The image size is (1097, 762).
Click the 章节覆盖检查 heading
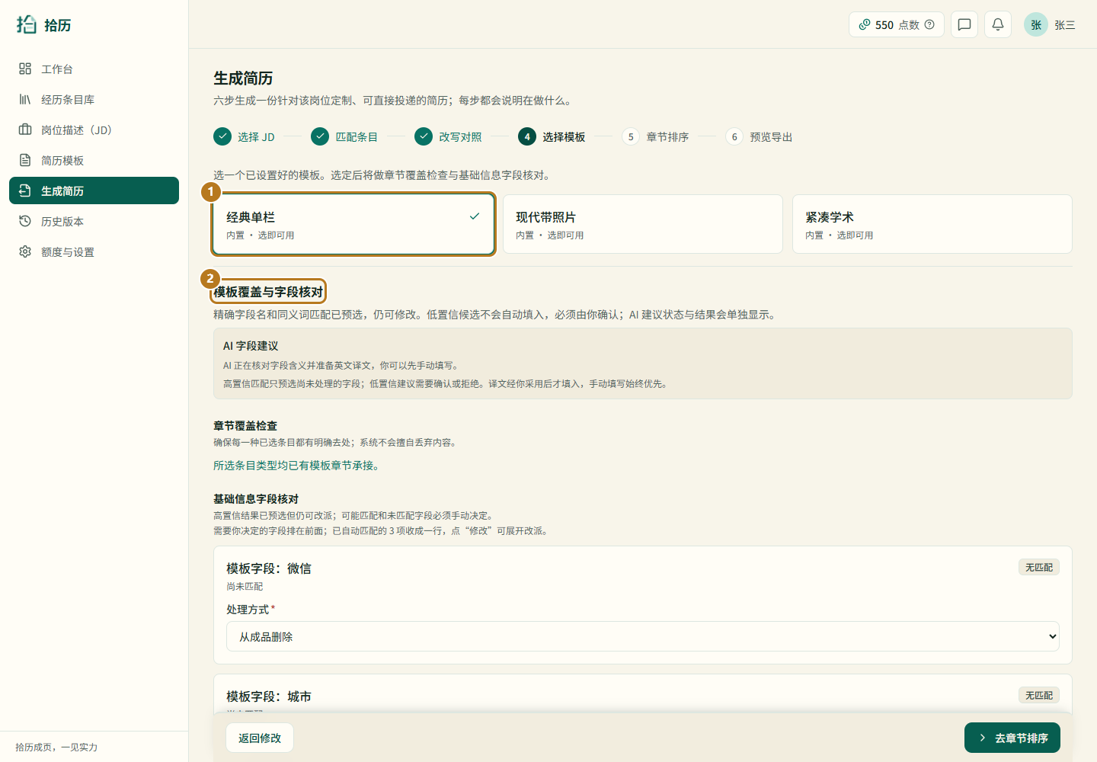click(x=245, y=425)
